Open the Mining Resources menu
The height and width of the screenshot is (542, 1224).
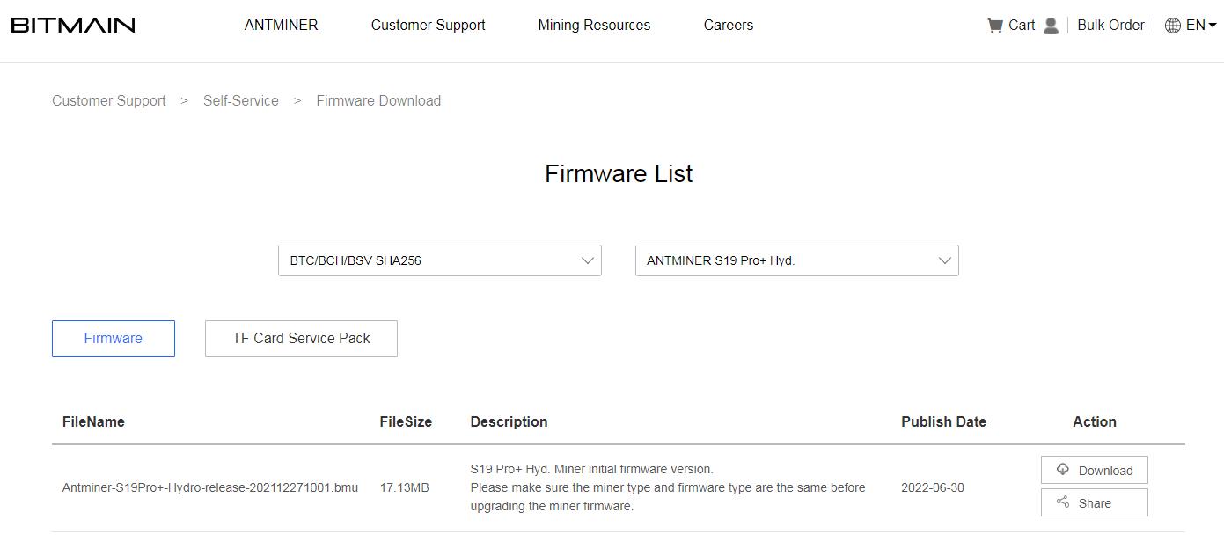point(594,25)
